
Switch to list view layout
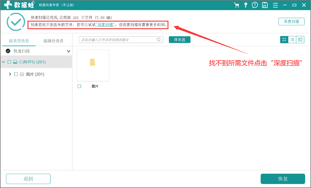292,40
